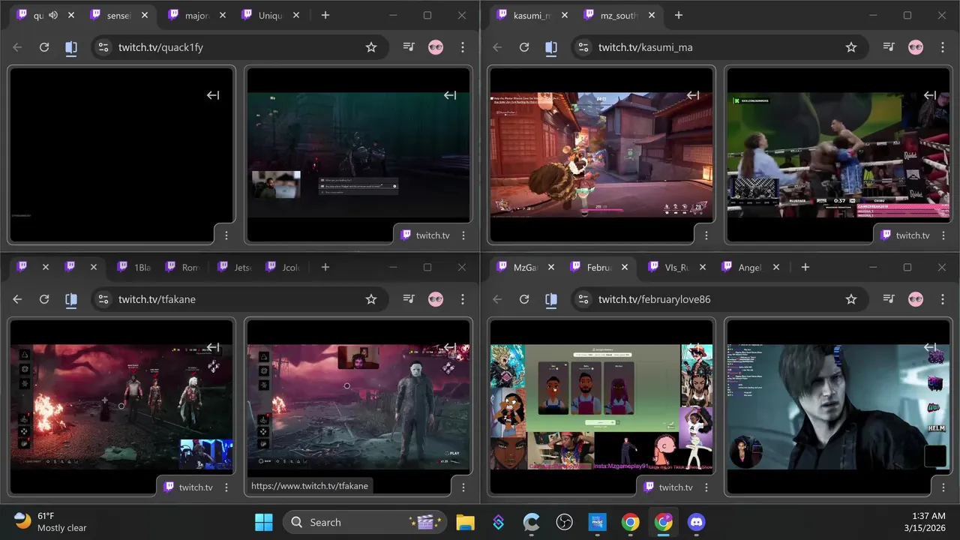The image size is (960, 540).
Task: Click the arrow icon on the kasumi_ma boxing stream
Action: click(930, 95)
